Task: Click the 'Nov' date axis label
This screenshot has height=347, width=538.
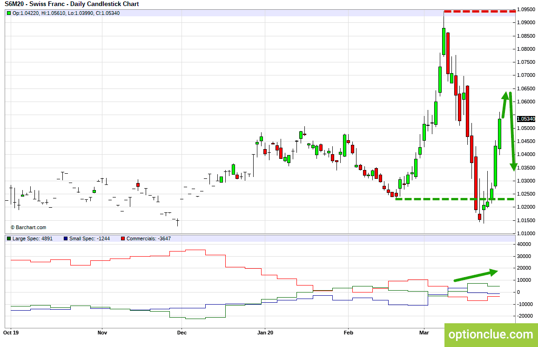Action: click(x=102, y=333)
